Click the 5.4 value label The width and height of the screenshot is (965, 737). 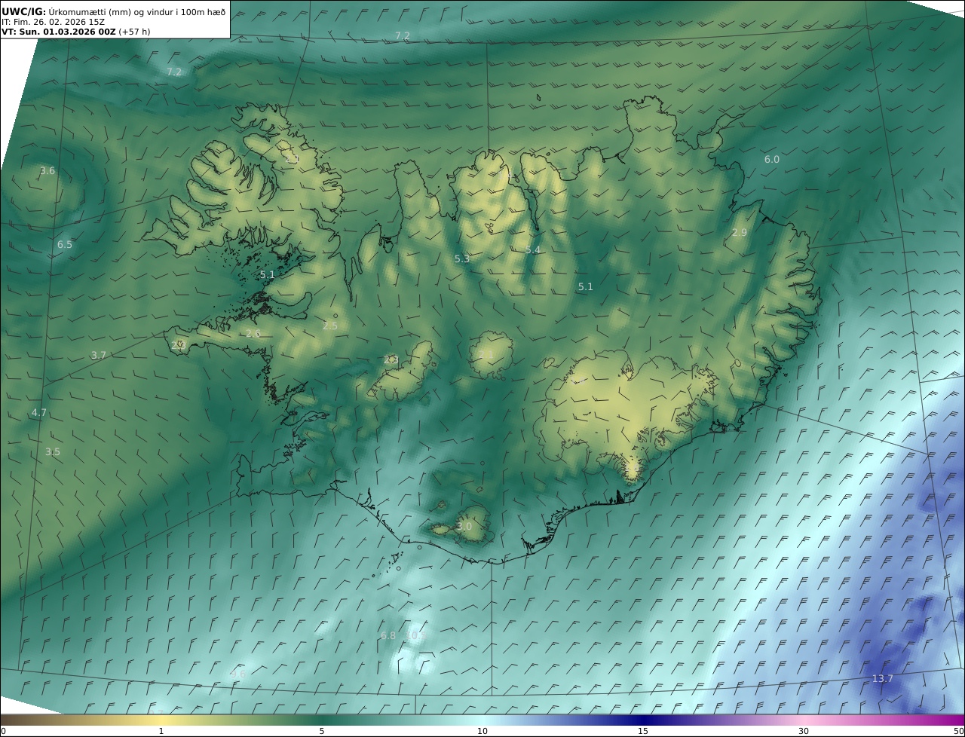tap(533, 250)
